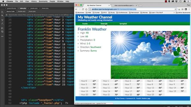Open the Retirement bookmarks folder
Image resolution: width=191 pixels, height=107 pixels.
(134, 12)
